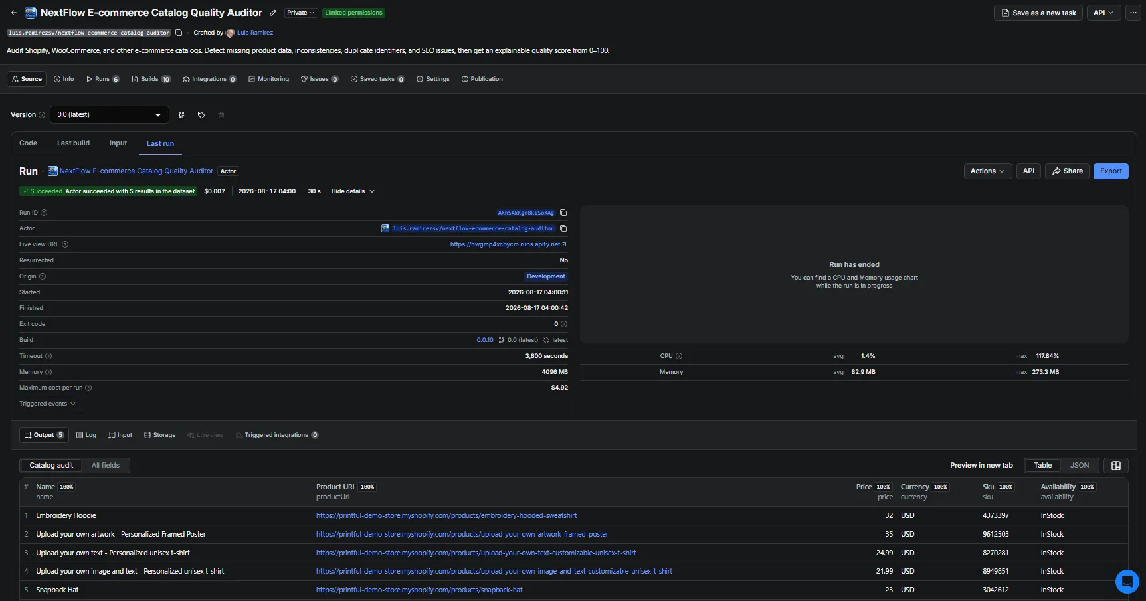Open the Monitoring tab
The width and height of the screenshot is (1146, 601).
[x=268, y=79]
